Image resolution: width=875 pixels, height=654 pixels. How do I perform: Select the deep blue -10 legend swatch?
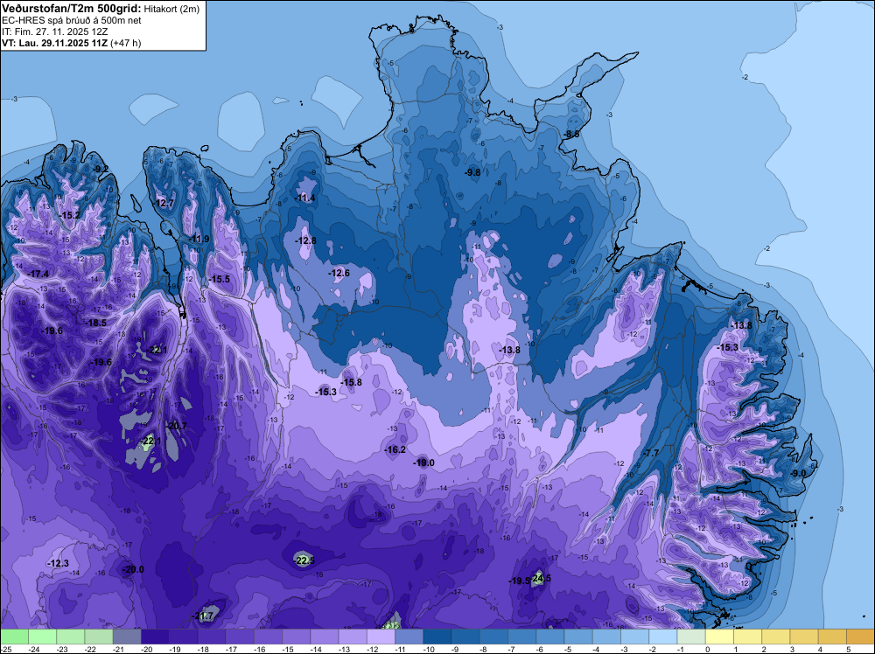click(437, 637)
